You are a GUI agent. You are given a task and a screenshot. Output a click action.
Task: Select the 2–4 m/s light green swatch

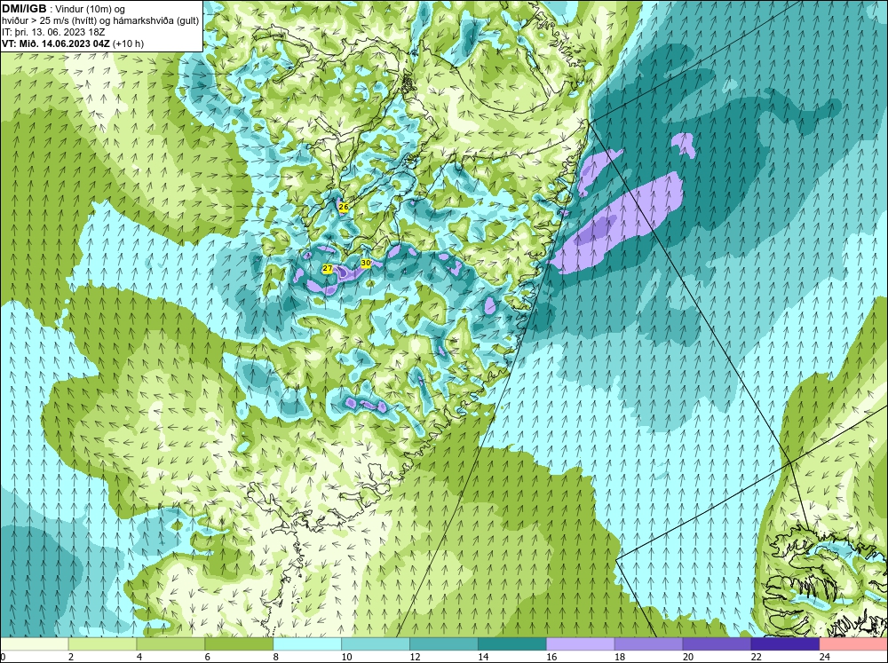102,644
